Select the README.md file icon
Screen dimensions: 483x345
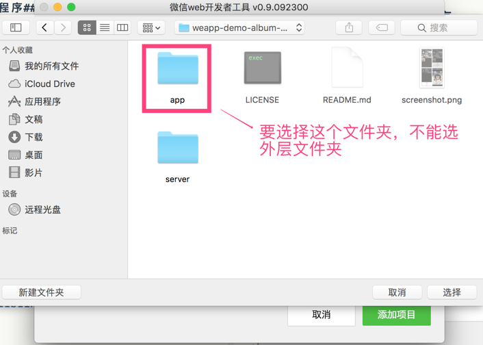pos(347,67)
